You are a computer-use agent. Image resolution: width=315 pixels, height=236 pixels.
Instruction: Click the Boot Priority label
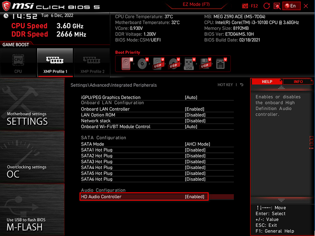pyautogui.click(x=127, y=52)
